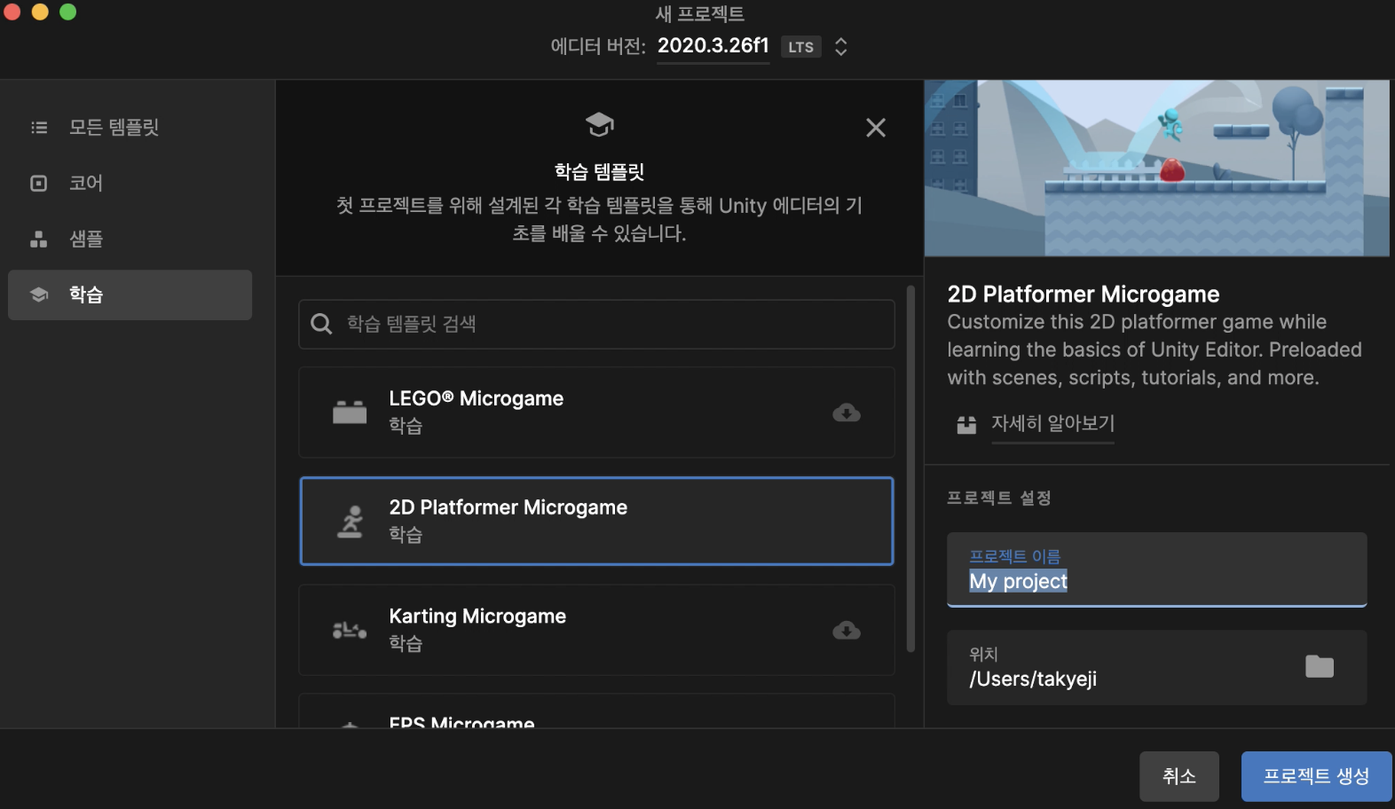Click the editor version 2020.3.26f1
This screenshot has height=809, width=1395.
point(713,46)
